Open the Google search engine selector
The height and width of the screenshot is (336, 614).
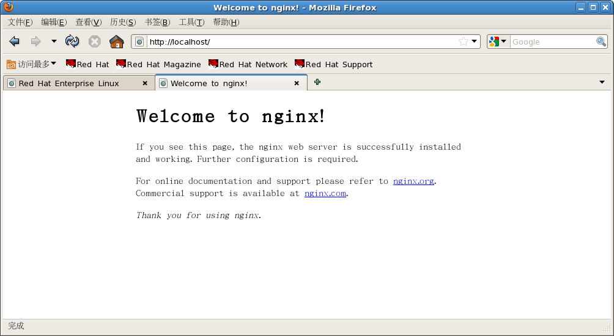tap(498, 42)
